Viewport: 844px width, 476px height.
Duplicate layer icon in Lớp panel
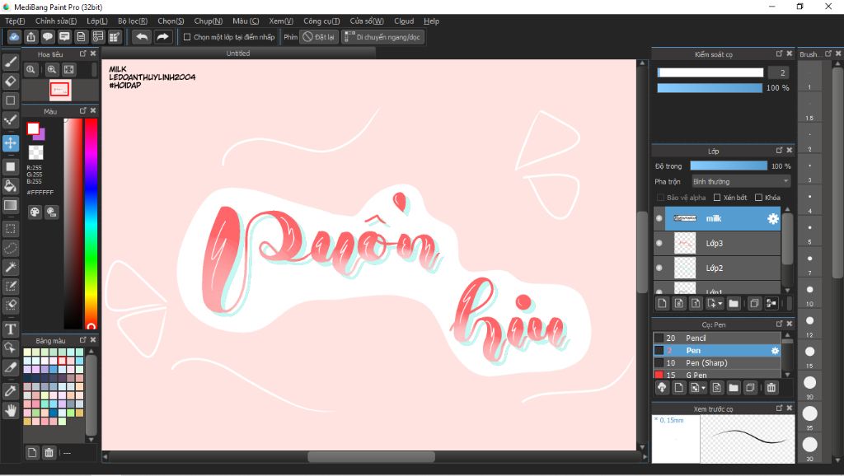[x=754, y=303]
